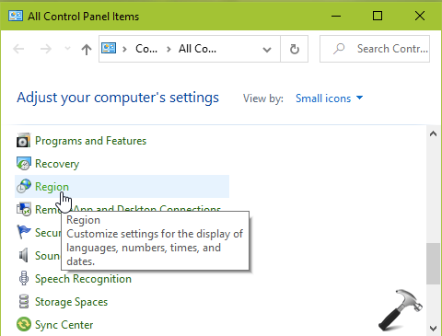
Task: Click the Sound speaker icon
Action: [24, 255]
